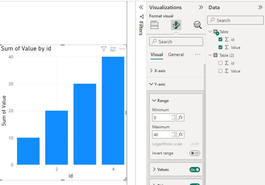The width and height of the screenshot is (265, 185).
Task: Select the bar with value 10
Action: (x=28, y=151)
